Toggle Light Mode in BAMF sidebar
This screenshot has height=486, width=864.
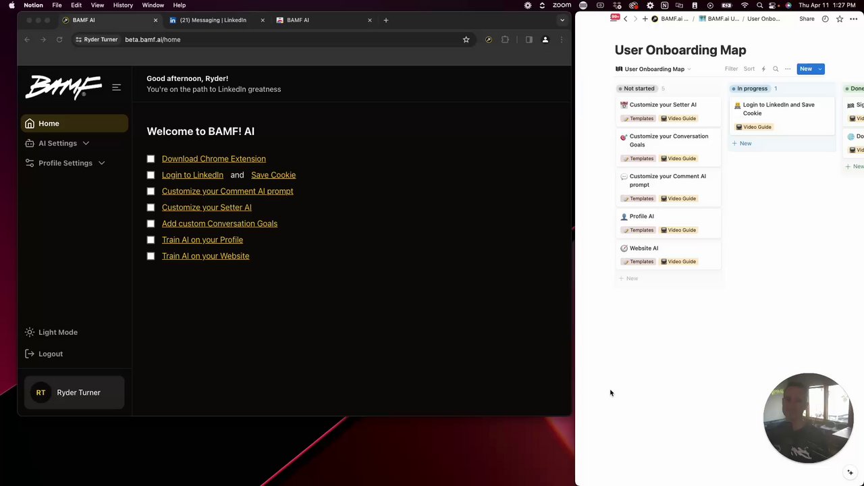51,332
